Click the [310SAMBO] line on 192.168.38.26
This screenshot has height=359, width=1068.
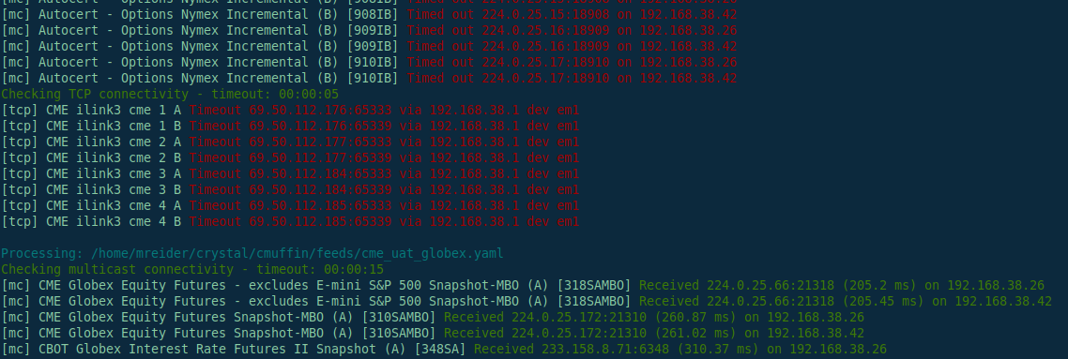pos(433,318)
